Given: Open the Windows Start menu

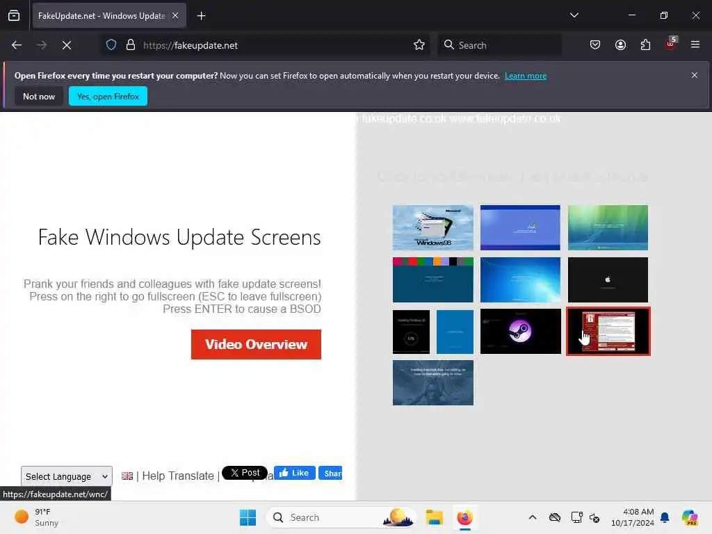Looking at the screenshot, I should tap(248, 517).
